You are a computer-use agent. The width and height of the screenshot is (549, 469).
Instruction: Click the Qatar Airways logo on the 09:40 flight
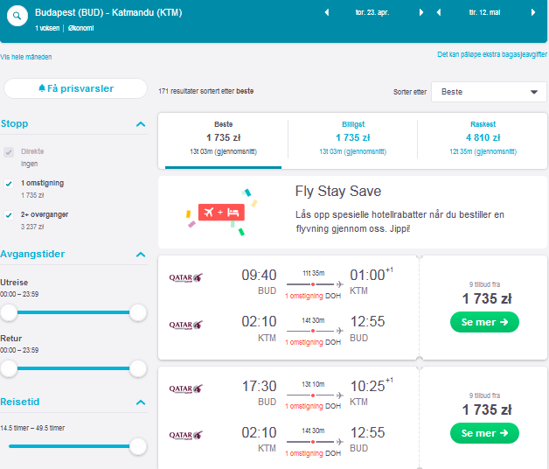tap(186, 277)
